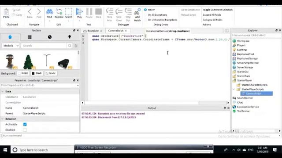The height and width of the screenshot is (158, 282).
Task: Select the pine tree model thumbnail
Action: pyautogui.click(x=28, y=61)
